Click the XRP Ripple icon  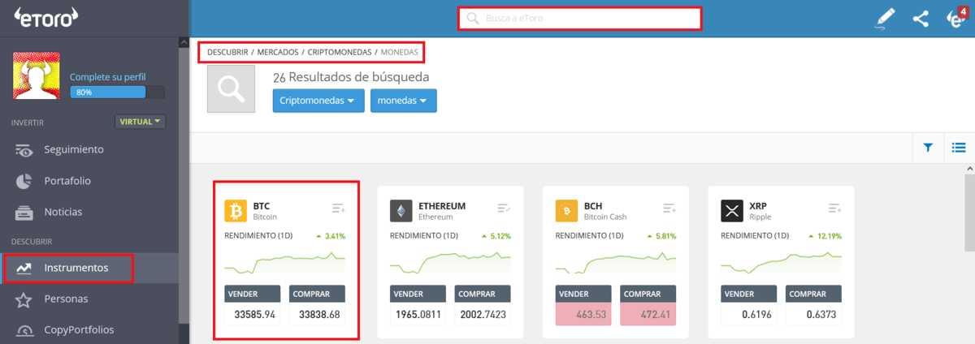[x=732, y=211]
